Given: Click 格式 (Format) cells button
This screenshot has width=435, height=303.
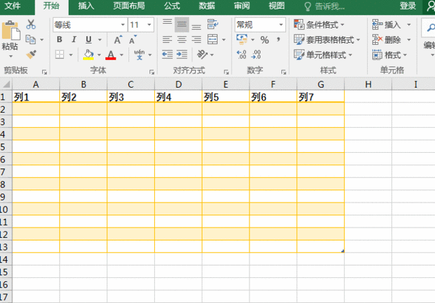Looking at the screenshot, I should click(x=389, y=55).
